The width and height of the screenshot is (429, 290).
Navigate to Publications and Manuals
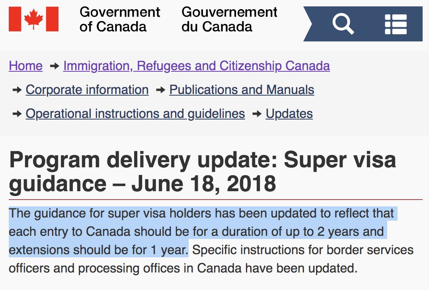242,90
